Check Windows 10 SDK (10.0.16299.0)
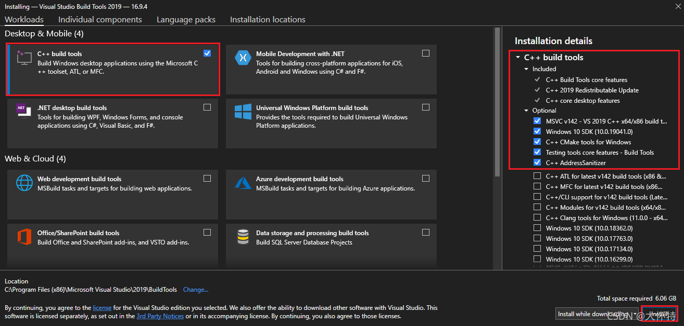 click(x=537, y=259)
